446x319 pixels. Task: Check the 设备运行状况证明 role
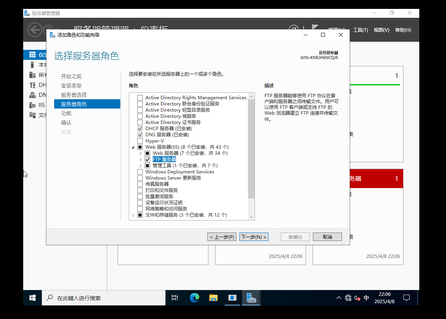(140, 203)
